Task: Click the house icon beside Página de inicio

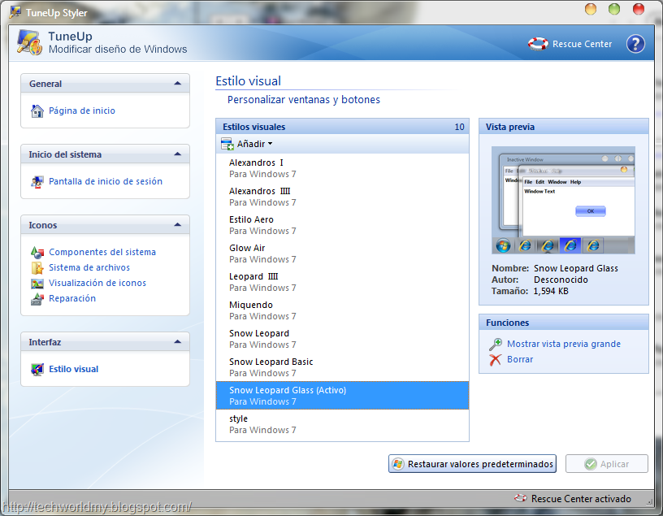Action: (37, 111)
